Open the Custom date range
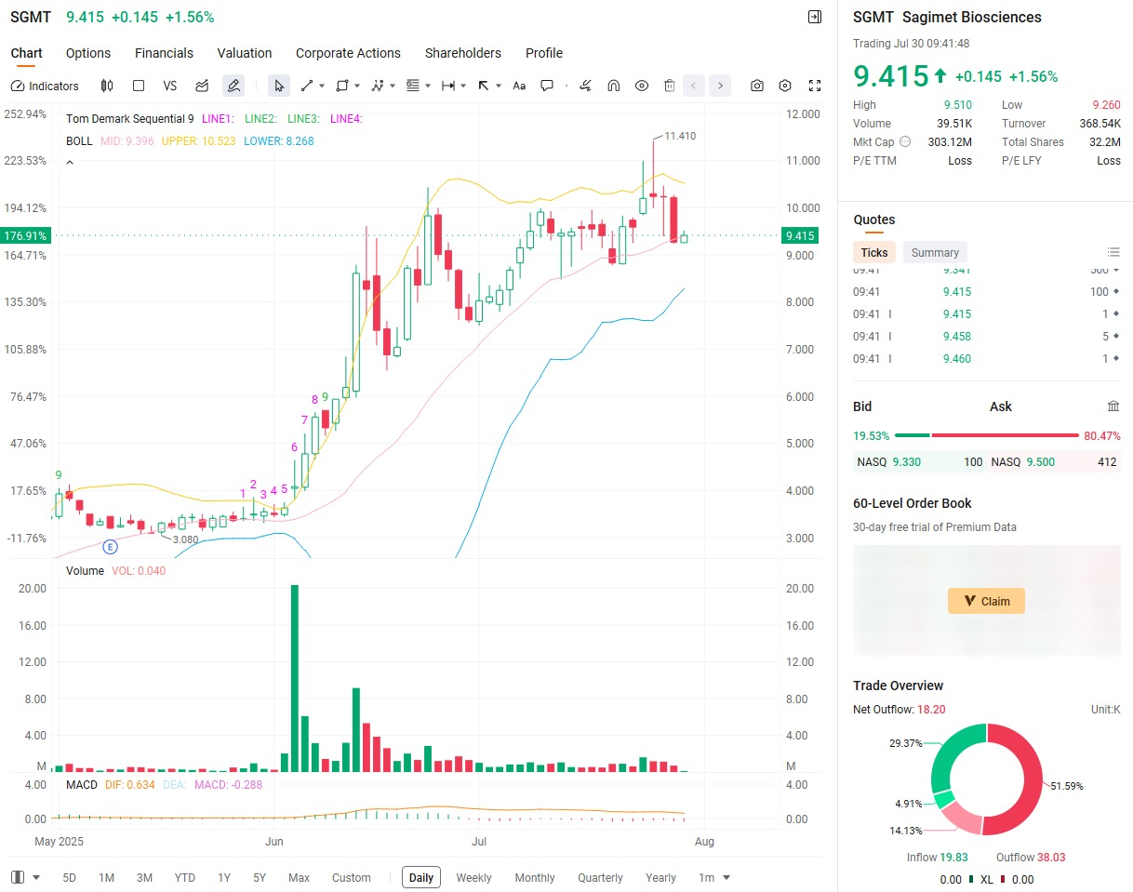The image size is (1133, 892). [352, 877]
